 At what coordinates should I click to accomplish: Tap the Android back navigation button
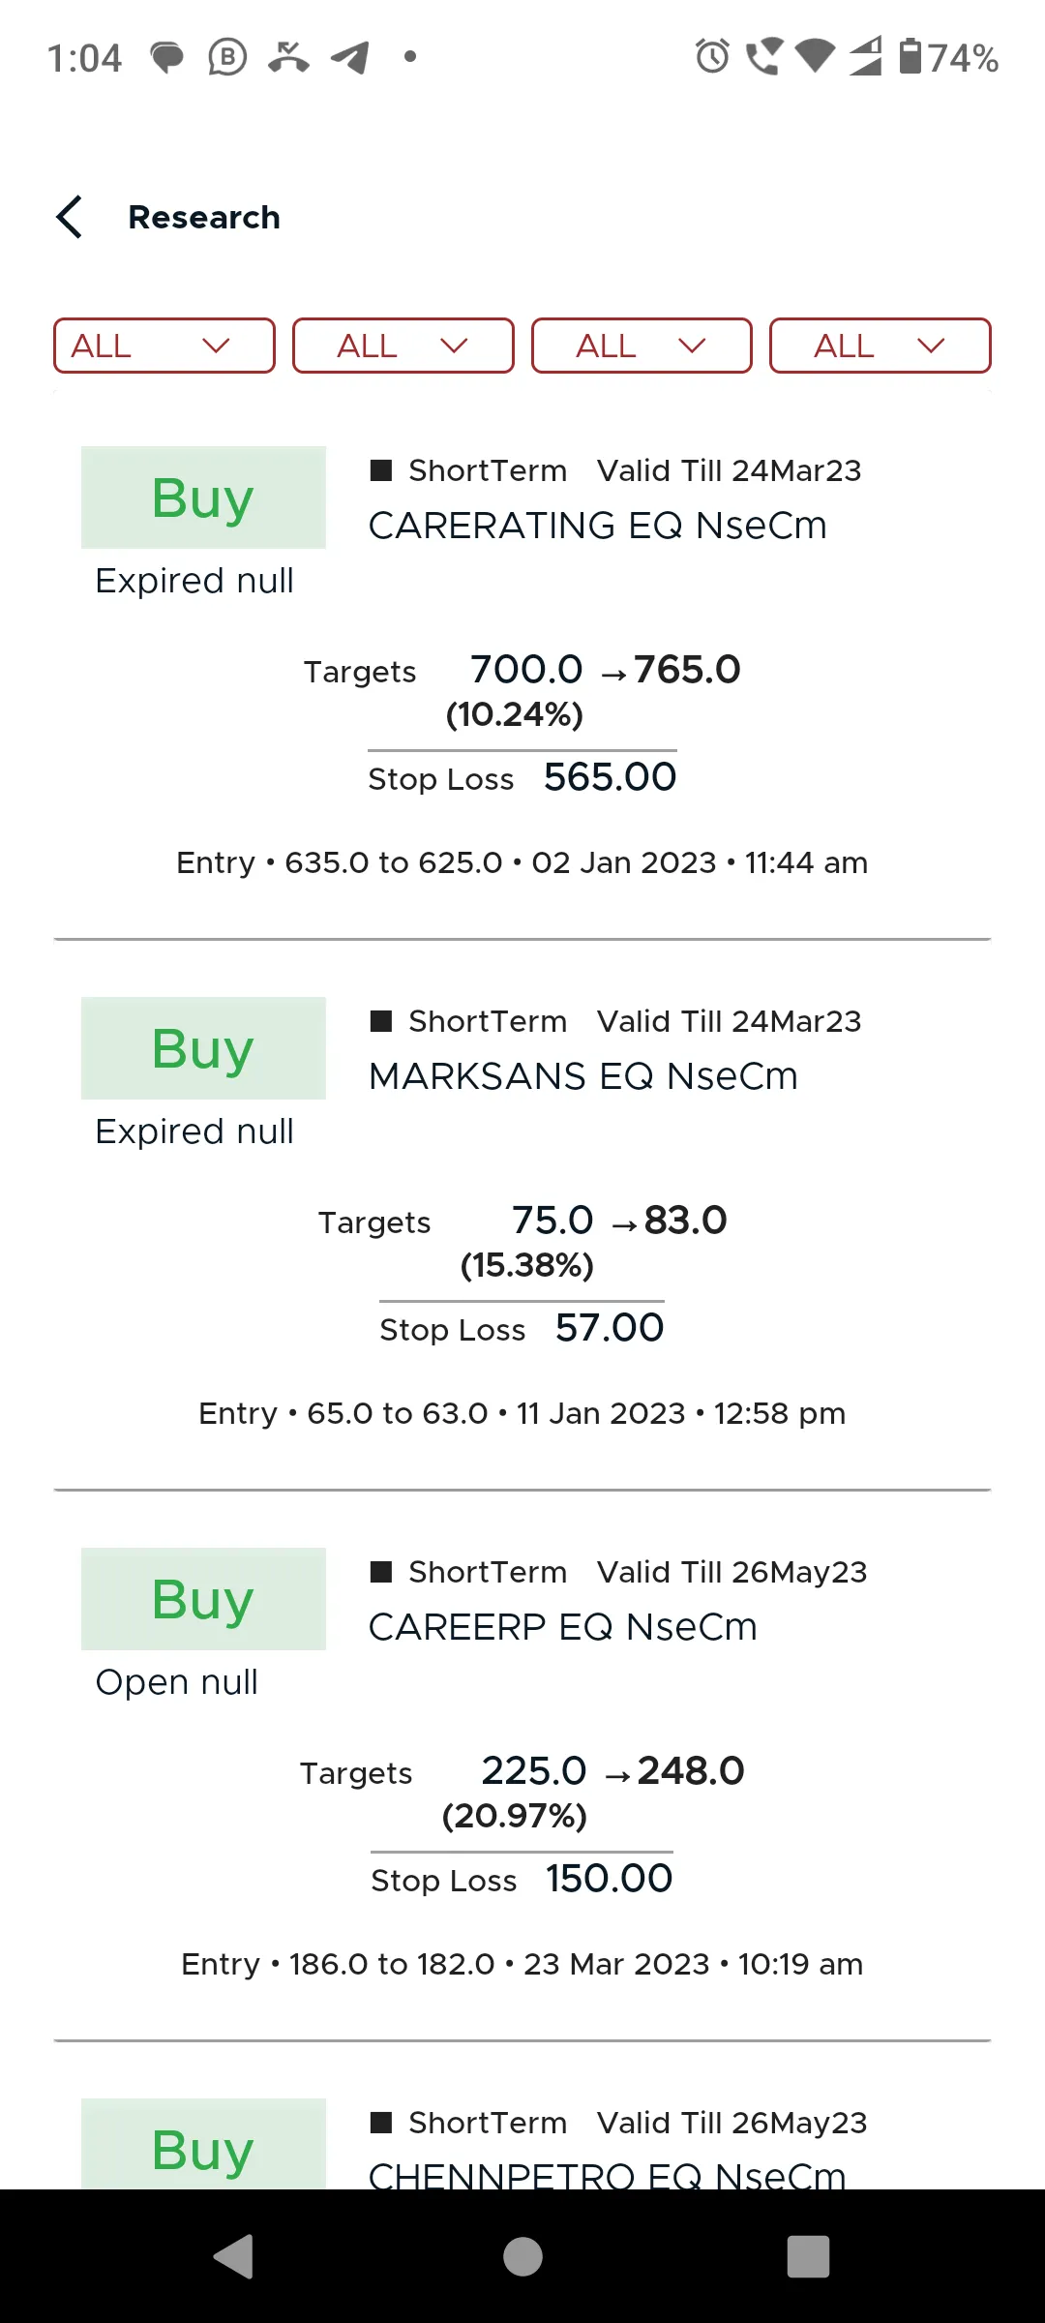233,2257
